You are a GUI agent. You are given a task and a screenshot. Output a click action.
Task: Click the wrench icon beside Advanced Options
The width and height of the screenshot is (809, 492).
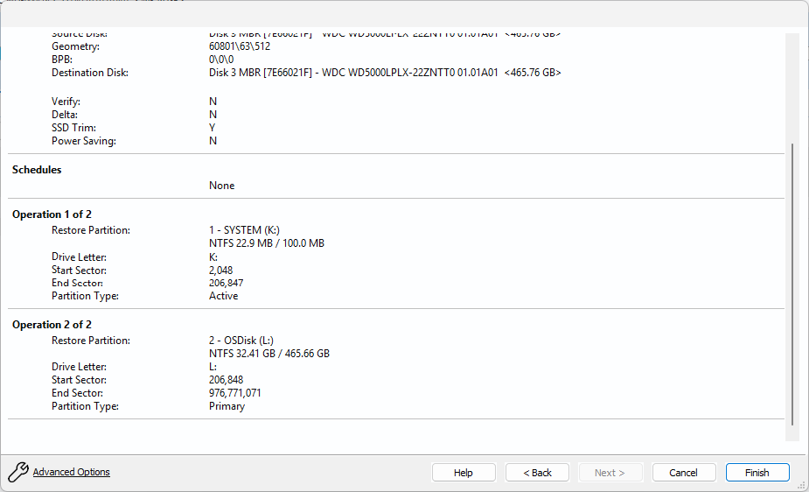pos(18,473)
